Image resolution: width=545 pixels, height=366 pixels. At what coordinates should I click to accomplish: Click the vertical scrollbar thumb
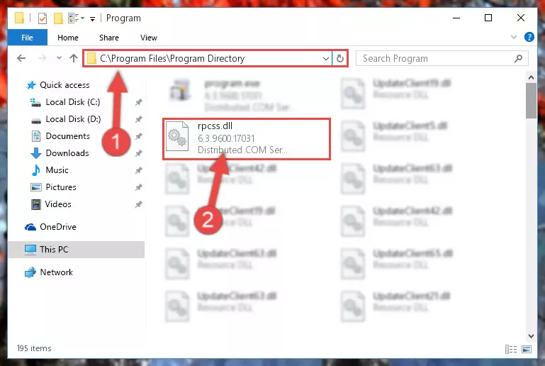tap(531, 101)
